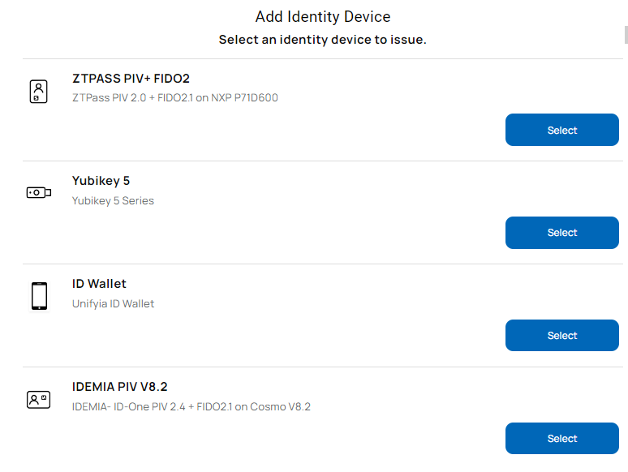This screenshot has width=628, height=472.
Task: Choose Select button for Yubikey 5
Action: click(x=561, y=233)
